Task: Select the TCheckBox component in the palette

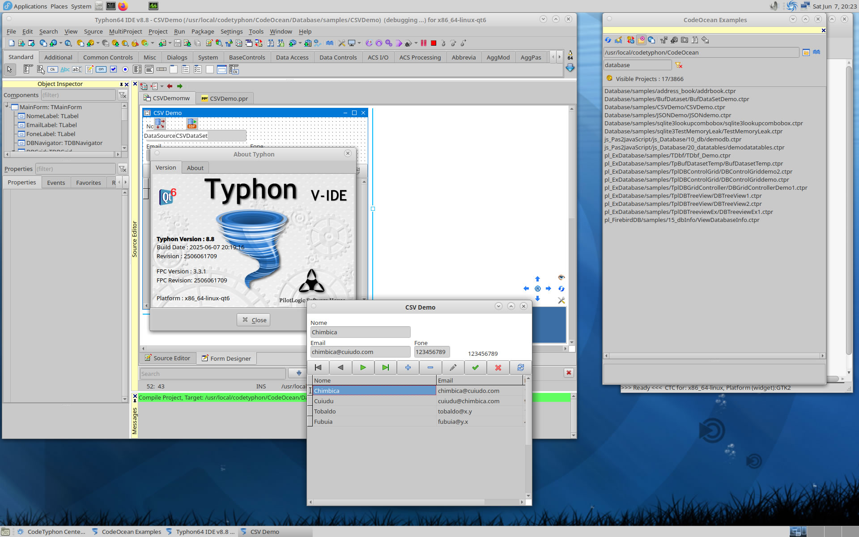Action: 113,69
